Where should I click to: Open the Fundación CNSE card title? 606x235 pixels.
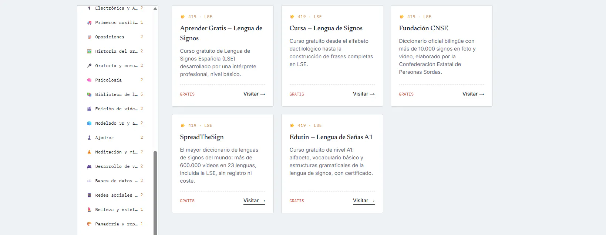coord(424,28)
